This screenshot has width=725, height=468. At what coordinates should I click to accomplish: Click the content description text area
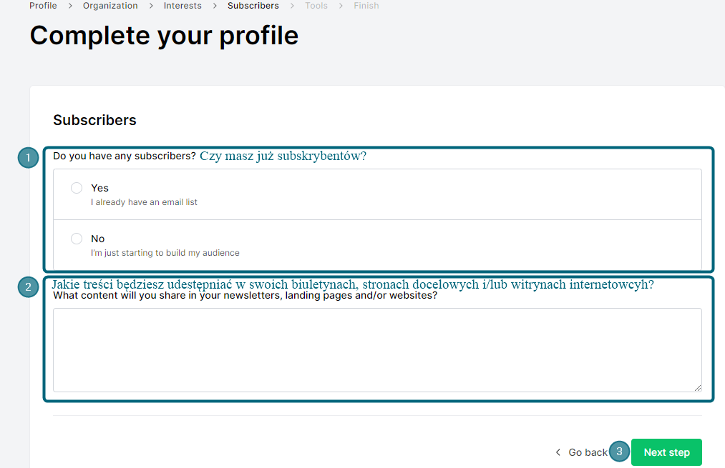click(377, 350)
